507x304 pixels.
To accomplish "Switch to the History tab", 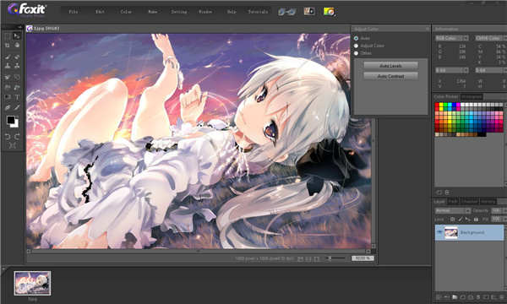I will point(488,202).
